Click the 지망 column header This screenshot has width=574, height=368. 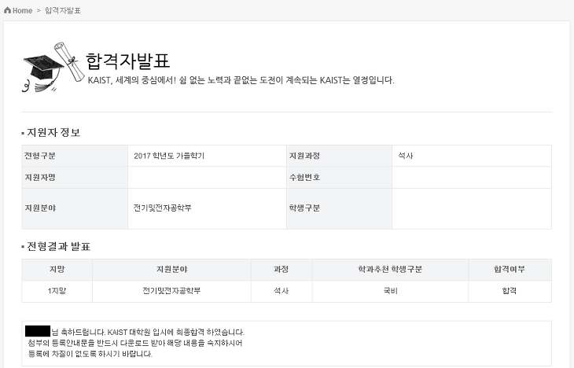[57, 270]
